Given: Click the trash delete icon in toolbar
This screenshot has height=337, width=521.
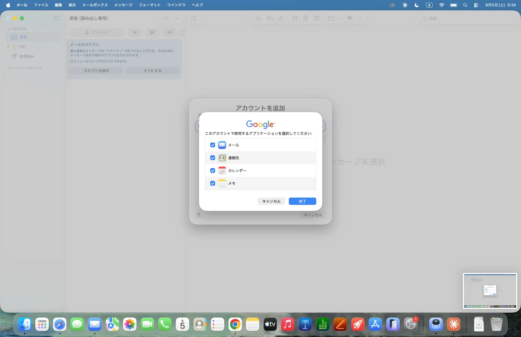Looking at the screenshot, I should (x=306, y=18).
